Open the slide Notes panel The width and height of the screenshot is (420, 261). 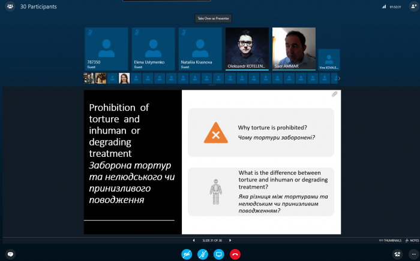click(413, 240)
